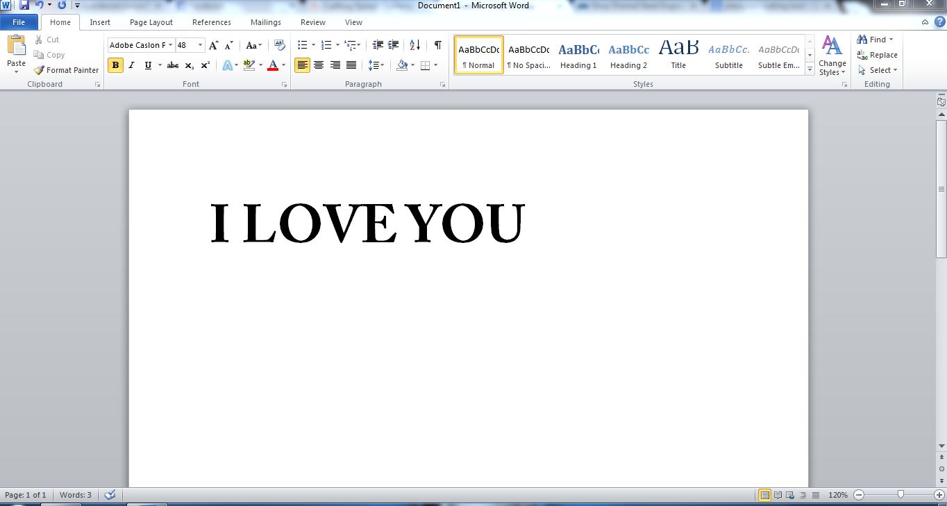This screenshot has height=506, width=947.
Task: Click the Find binoculars button
Action: tap(874, 40)
